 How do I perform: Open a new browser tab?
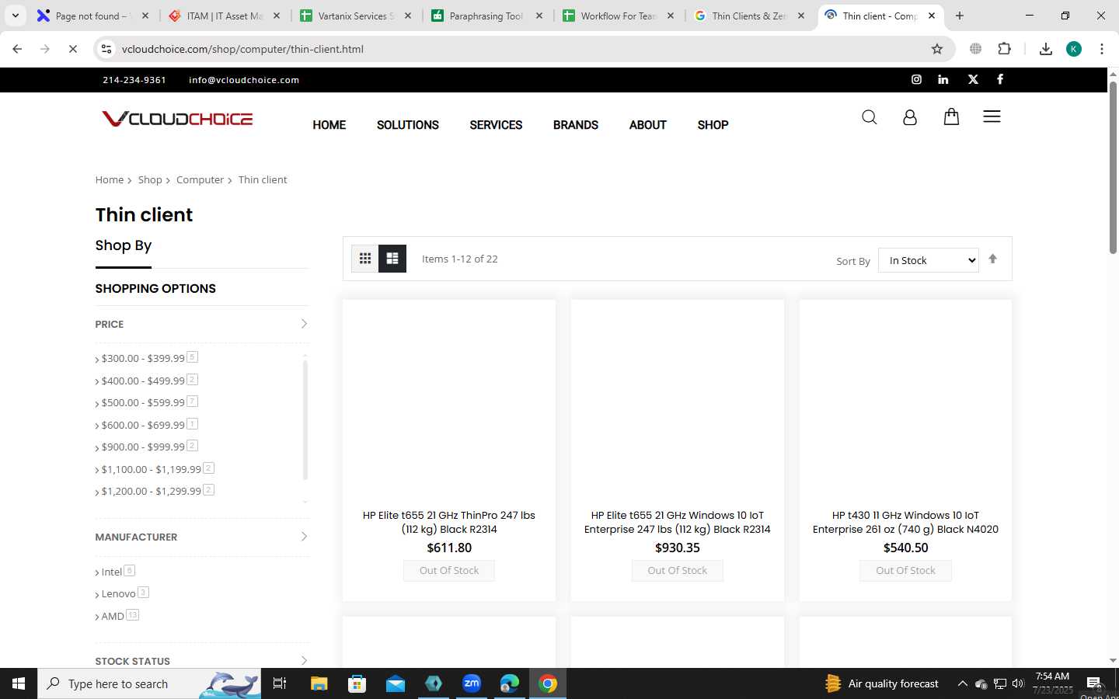coord(960,16)
